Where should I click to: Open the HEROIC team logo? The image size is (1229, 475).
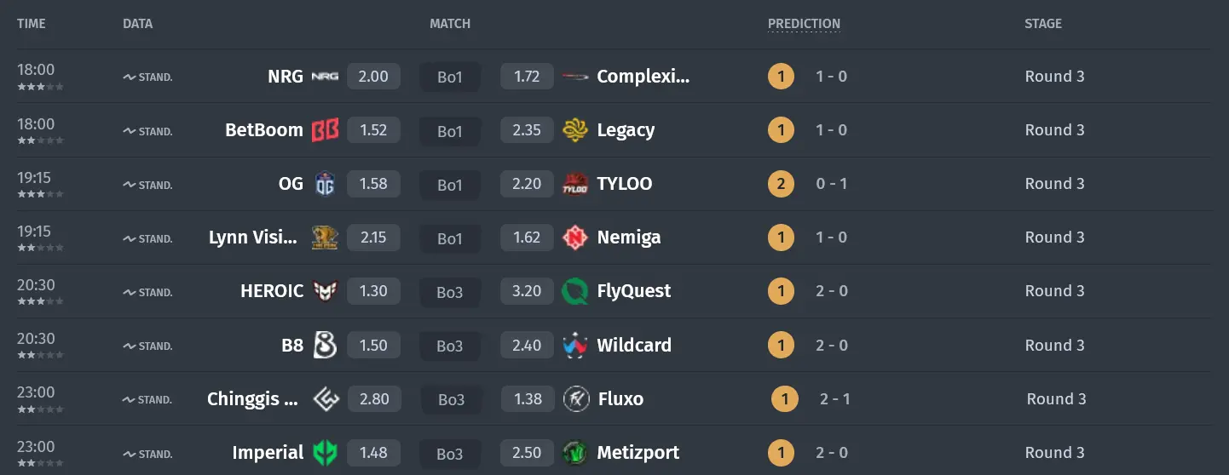click(325, 291)
